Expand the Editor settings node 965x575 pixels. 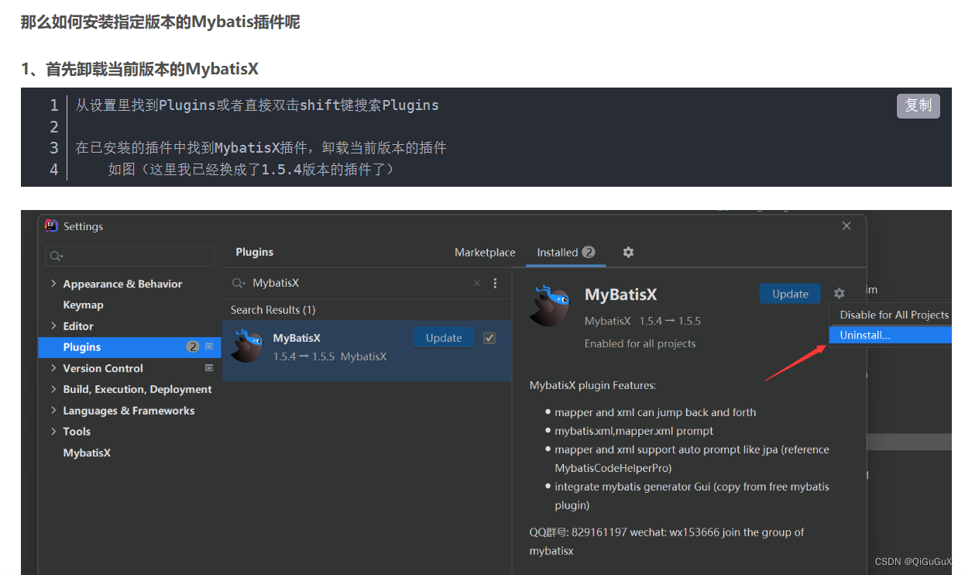(x=53, y=325)
